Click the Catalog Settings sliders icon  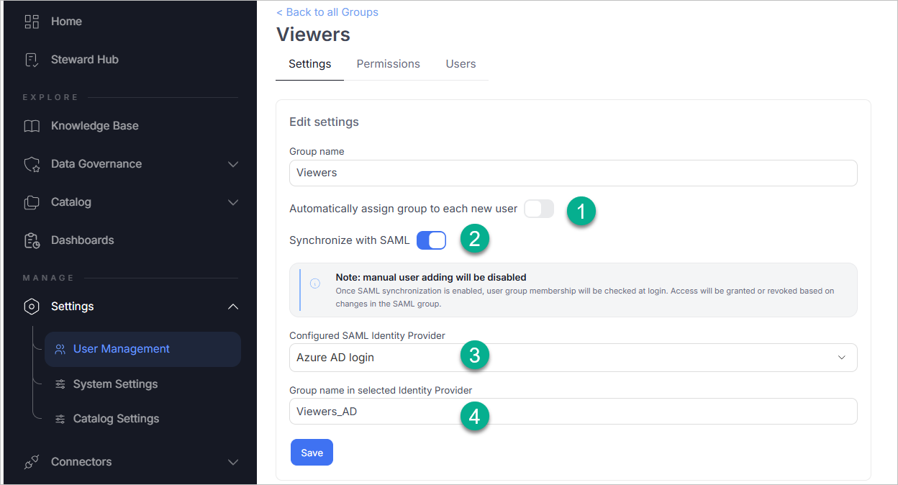click(x=60, y=419)
